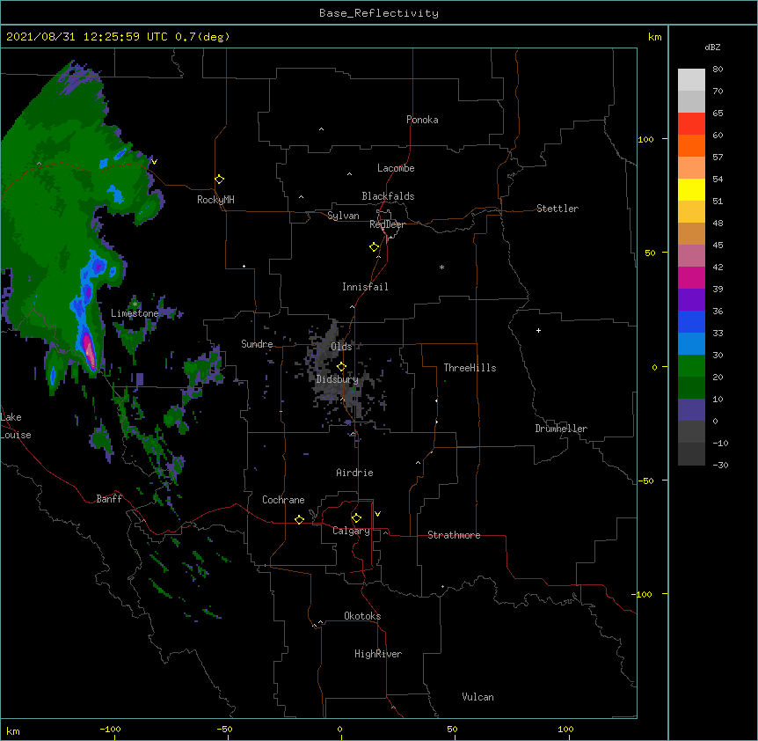The width and height of the screenshot is (758, 741).
Task: Click the Lacombe city label
Action: click(396, 168)
